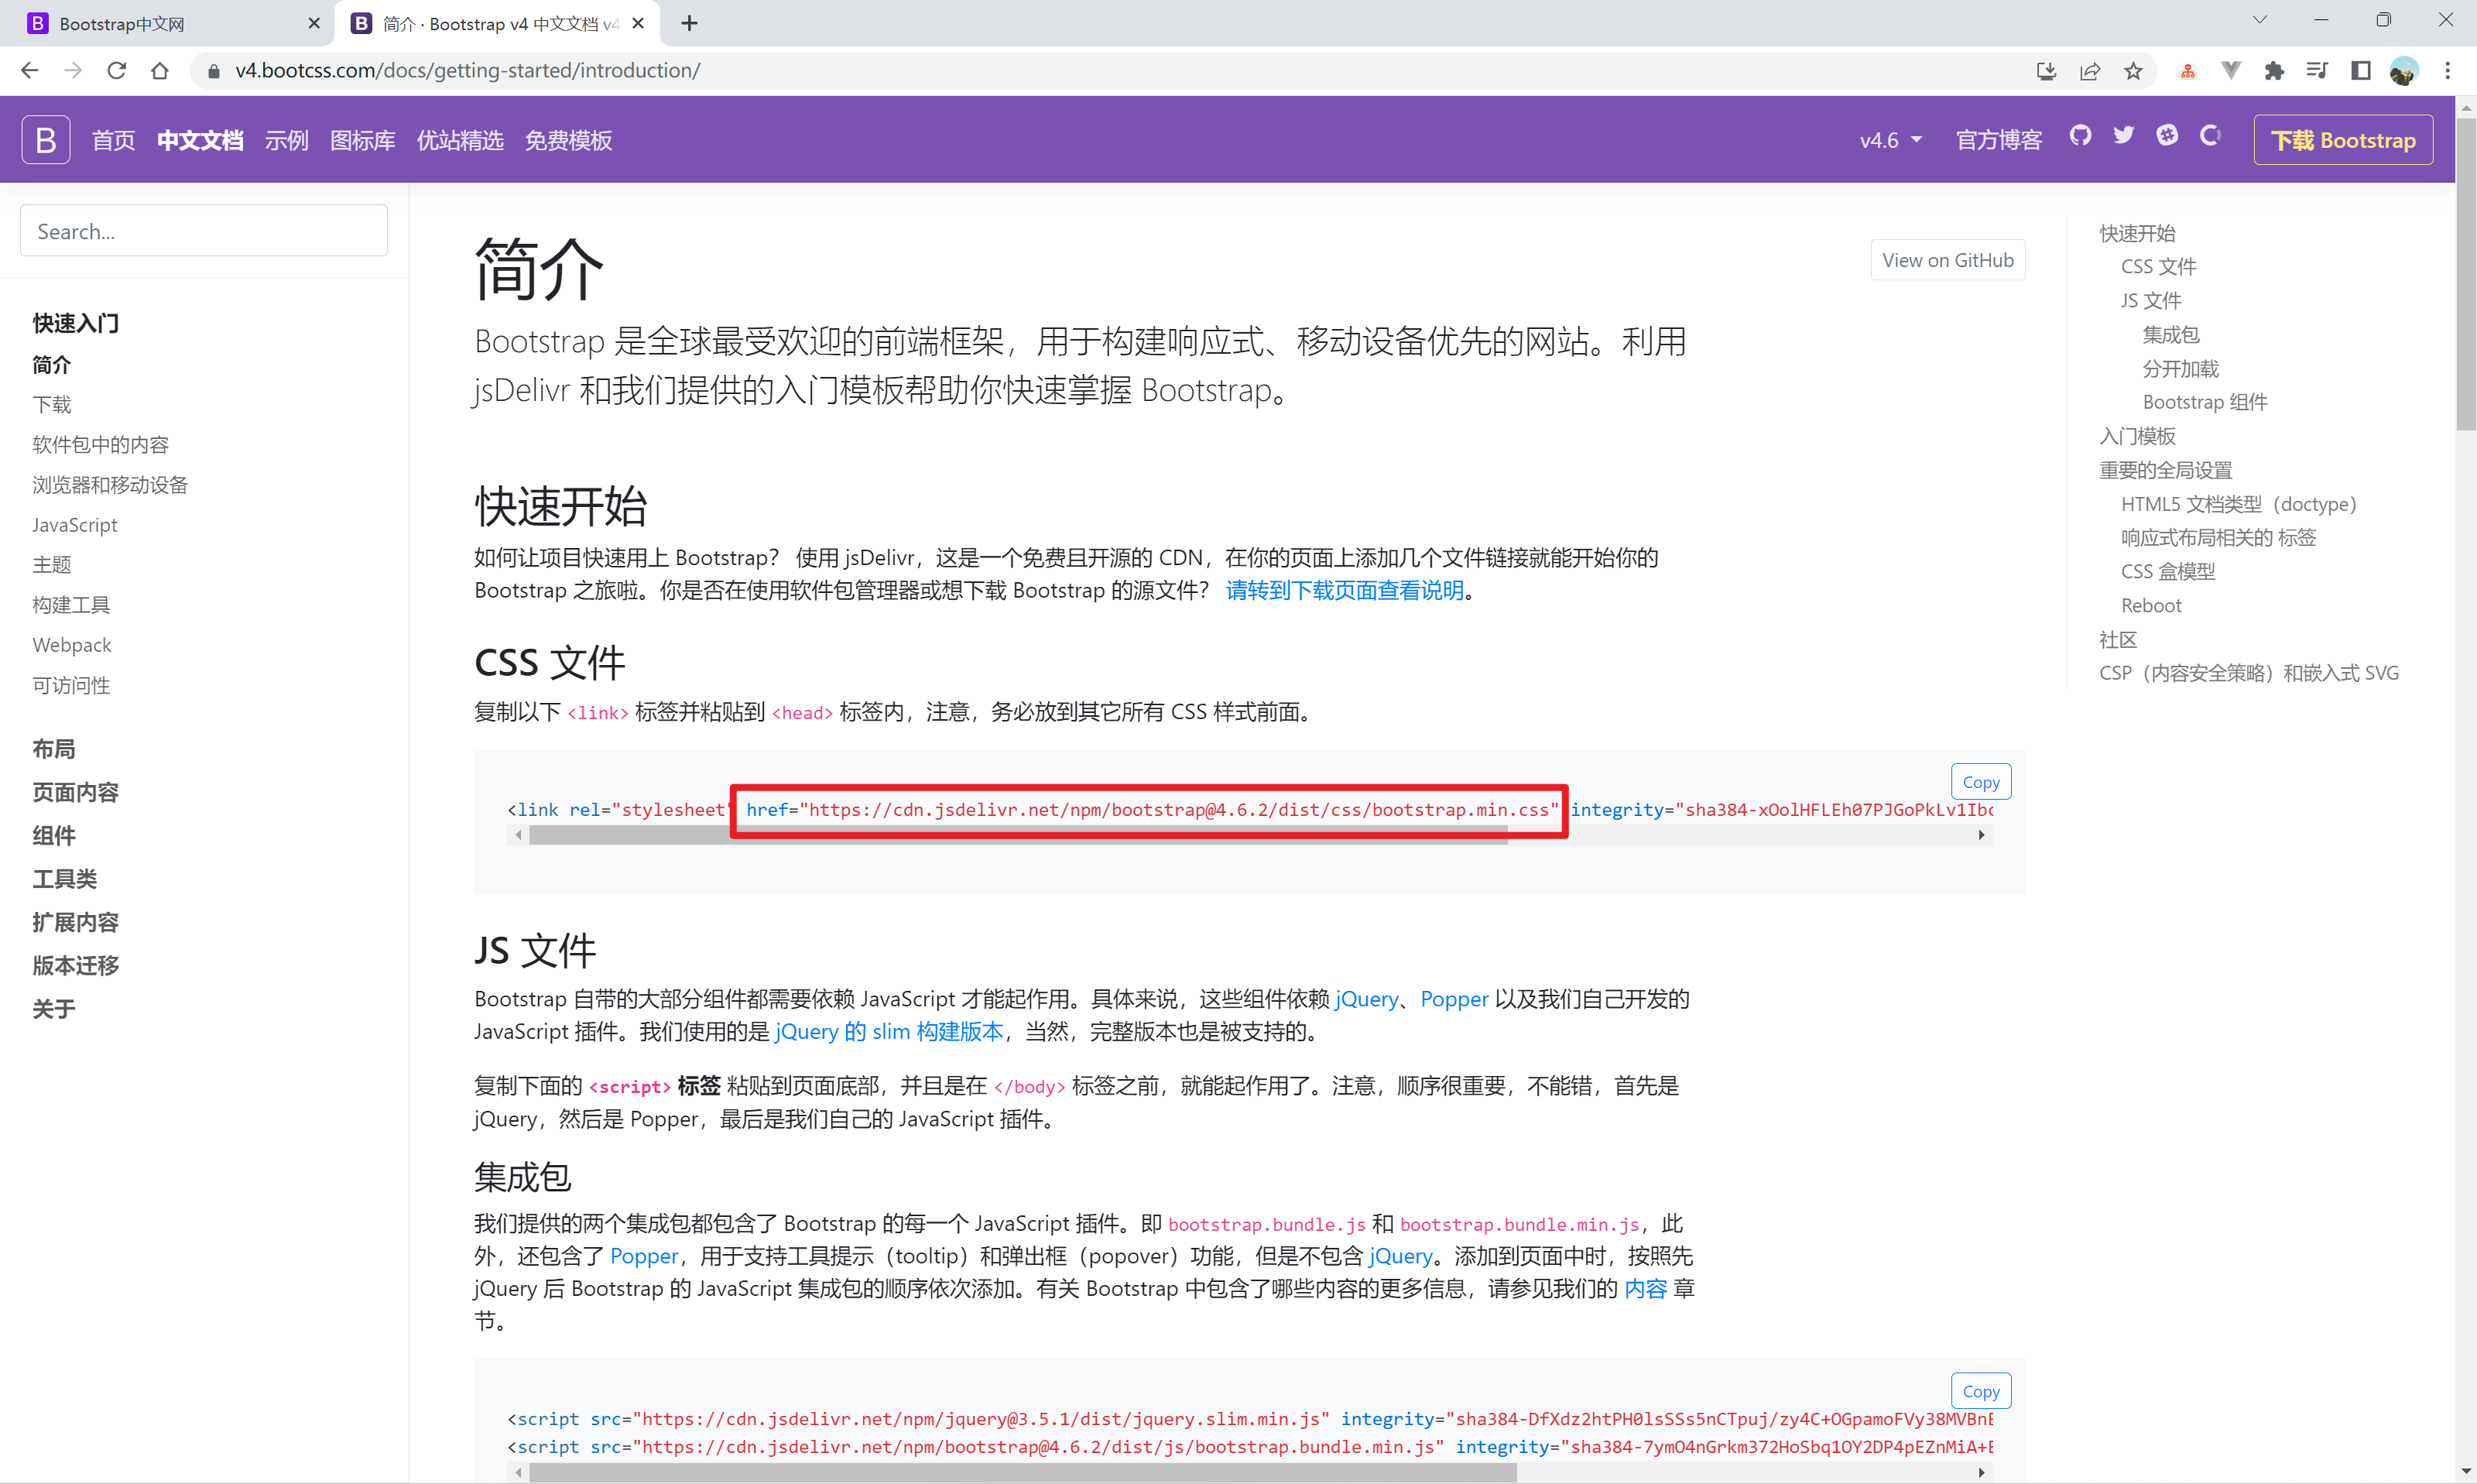This screenshot has height=1484, width=2477.
Task: Toggle the browser side panel
Action: (2360, 70)
